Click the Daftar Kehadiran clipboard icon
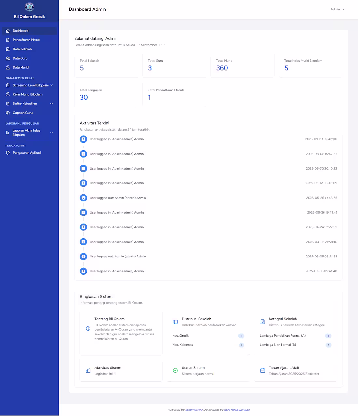The image size is (358, 416). pyautogui.click(x=8, y=104)
